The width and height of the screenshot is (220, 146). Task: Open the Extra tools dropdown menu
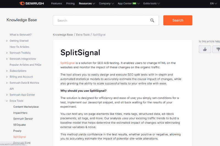152,3
